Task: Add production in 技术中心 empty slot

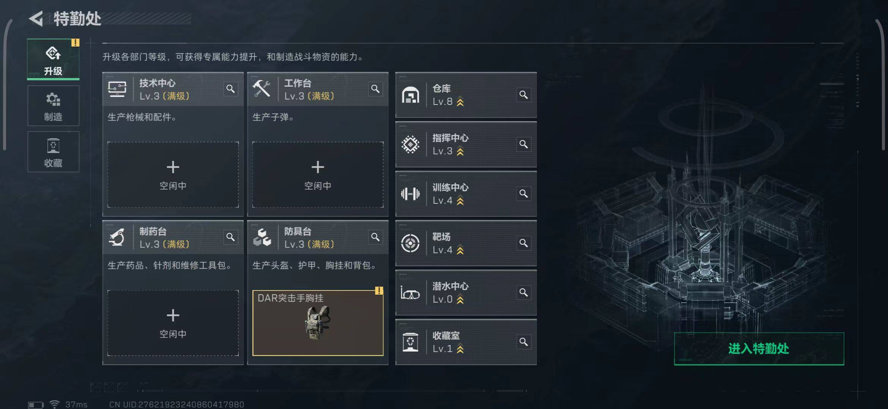Action: click(x=173, y=175)
